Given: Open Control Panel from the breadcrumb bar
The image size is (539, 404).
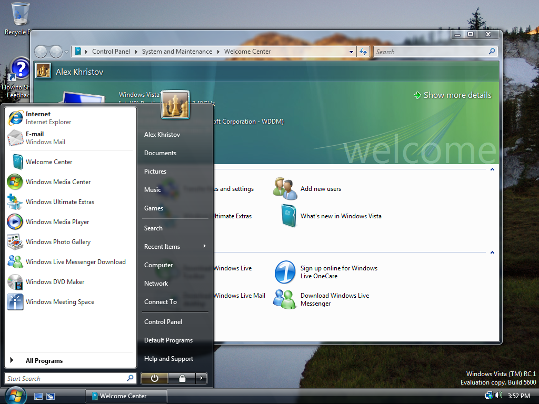Looking at the screenshot, I should [111, 52].
